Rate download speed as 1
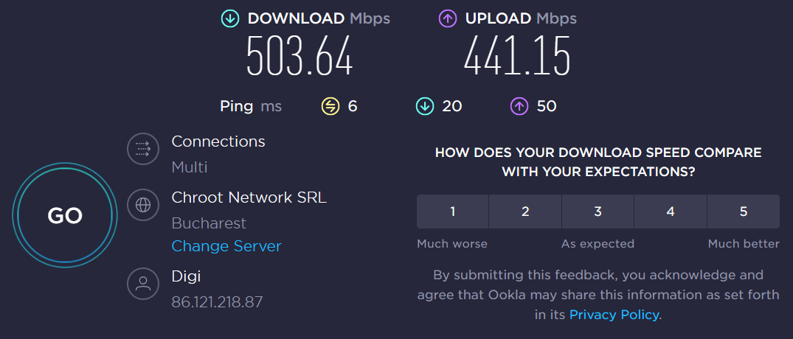This screenshot has width=793, height=339. tap(452, 212)
